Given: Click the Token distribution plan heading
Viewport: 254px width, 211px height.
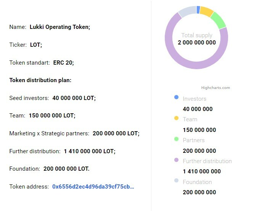Looking at the screenshot, I should pos(40,80).
